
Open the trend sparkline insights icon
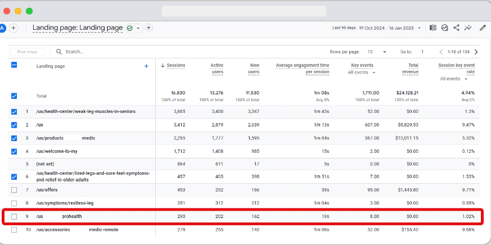pos(468,28)
